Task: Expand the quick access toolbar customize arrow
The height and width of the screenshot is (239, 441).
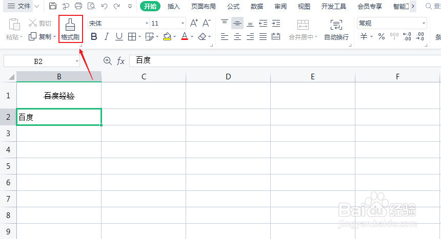Action: tap(130, 6)
